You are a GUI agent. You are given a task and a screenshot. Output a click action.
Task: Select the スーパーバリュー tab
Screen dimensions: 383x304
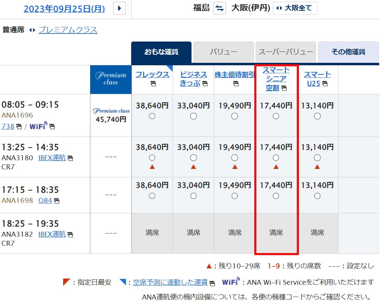point(286,52)
